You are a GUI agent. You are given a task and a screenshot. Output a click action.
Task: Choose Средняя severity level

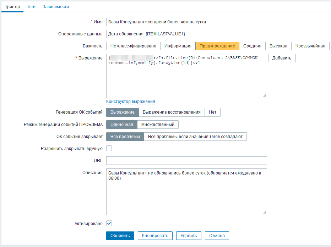coord(252,46)
